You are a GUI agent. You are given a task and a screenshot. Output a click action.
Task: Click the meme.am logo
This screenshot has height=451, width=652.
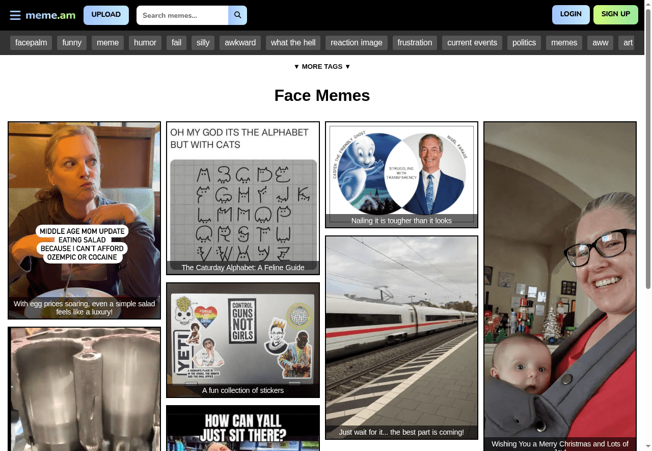[50, 15]
